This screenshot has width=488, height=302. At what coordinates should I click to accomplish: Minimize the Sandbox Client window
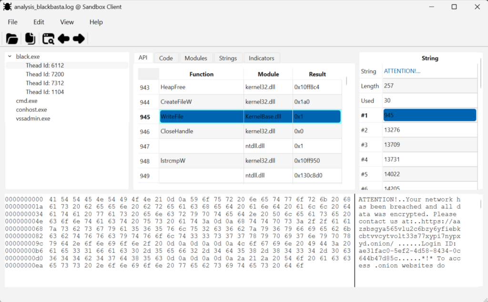tap(431, 7)
